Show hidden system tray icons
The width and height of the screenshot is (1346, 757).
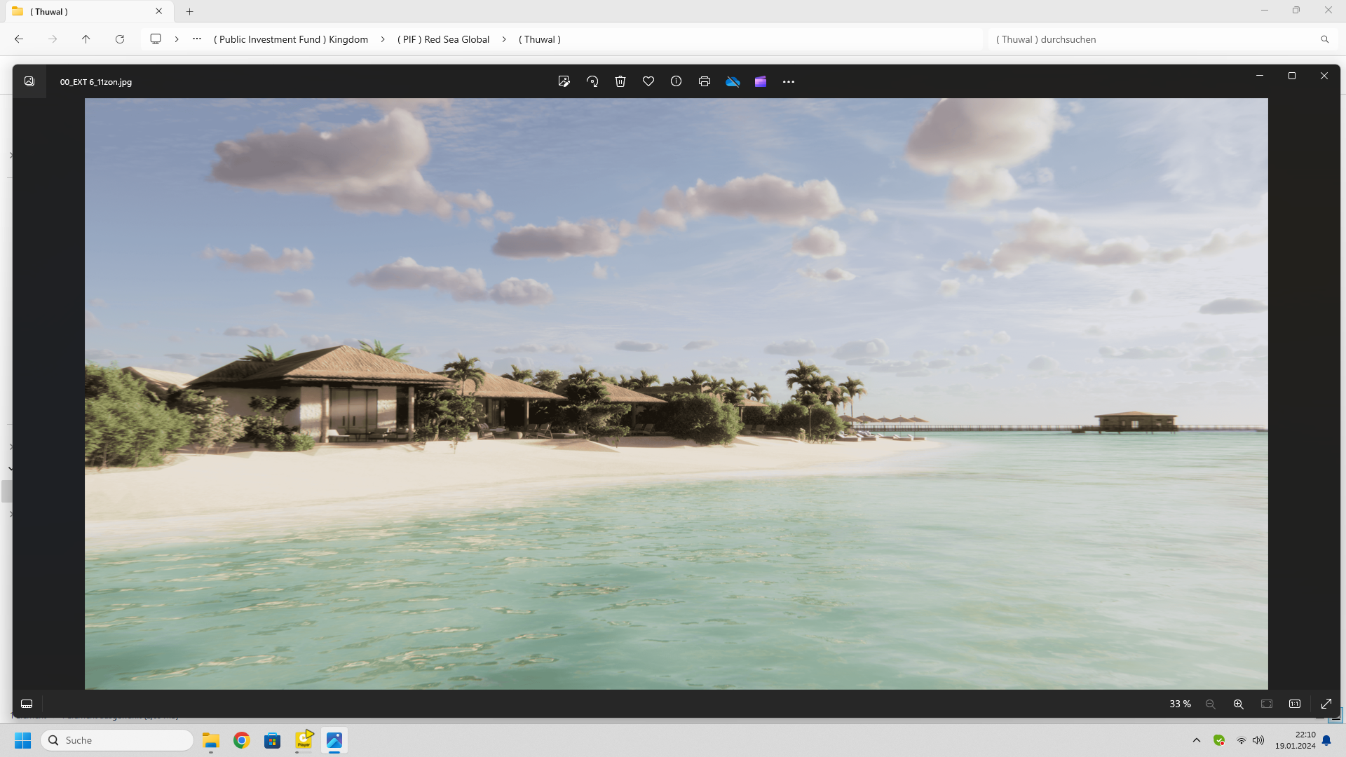pyautogui.click(x=1197, y=740)
